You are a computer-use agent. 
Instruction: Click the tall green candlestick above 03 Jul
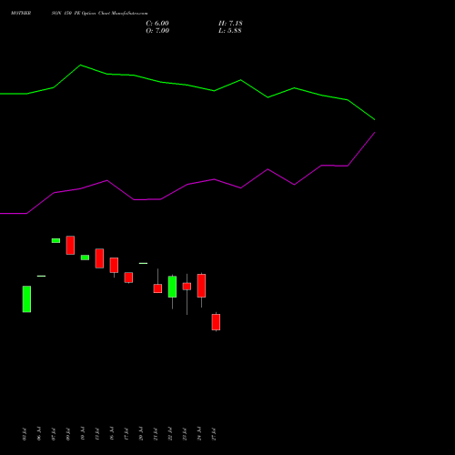(26, 299)
